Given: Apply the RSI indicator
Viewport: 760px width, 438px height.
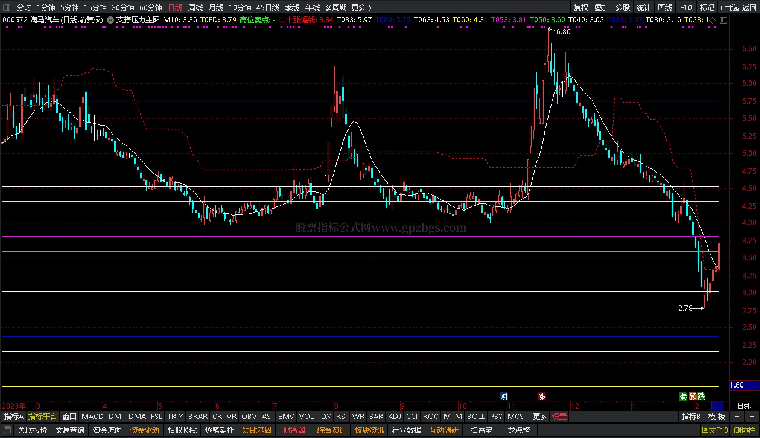Looking at the screenshot, I should [x=342, y=417].
